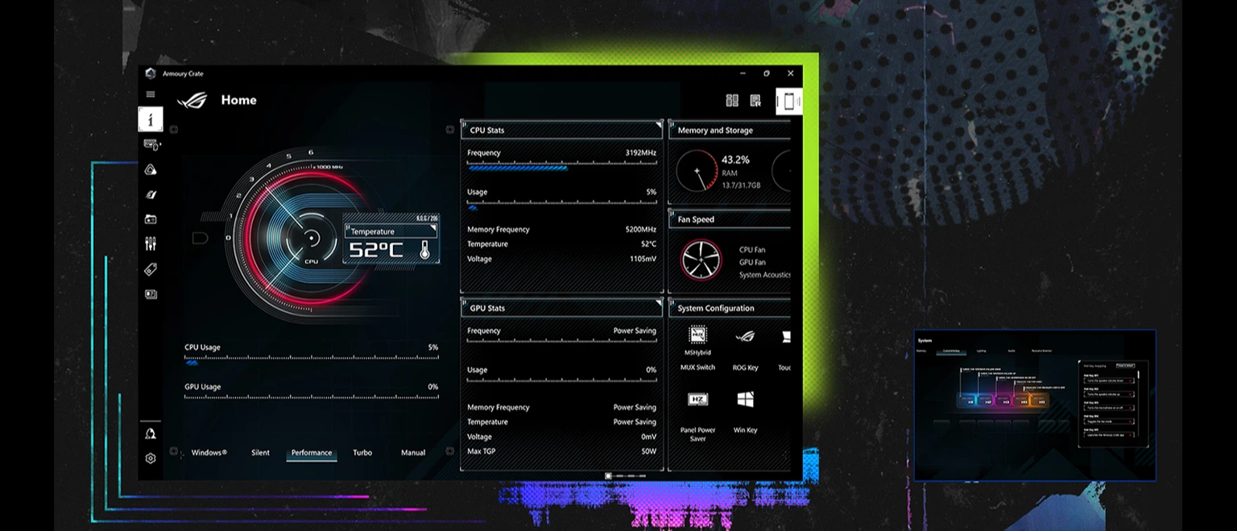Open Settings gear in the sidebar

click(151, 458)
